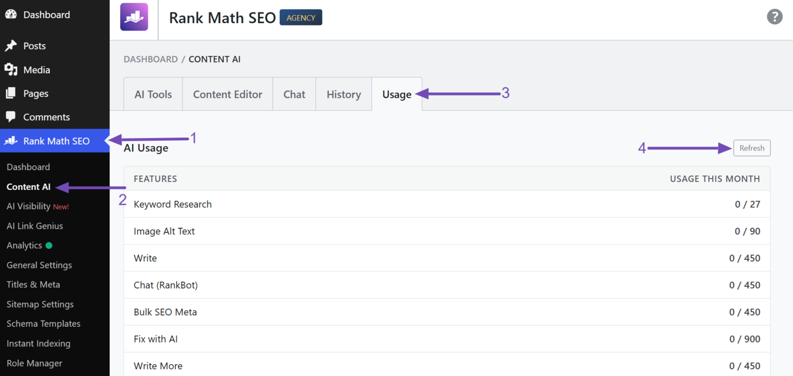This screenshot has height=376, width=793.
Task: Click the FEATURES column header
Action: click(155, 179)
